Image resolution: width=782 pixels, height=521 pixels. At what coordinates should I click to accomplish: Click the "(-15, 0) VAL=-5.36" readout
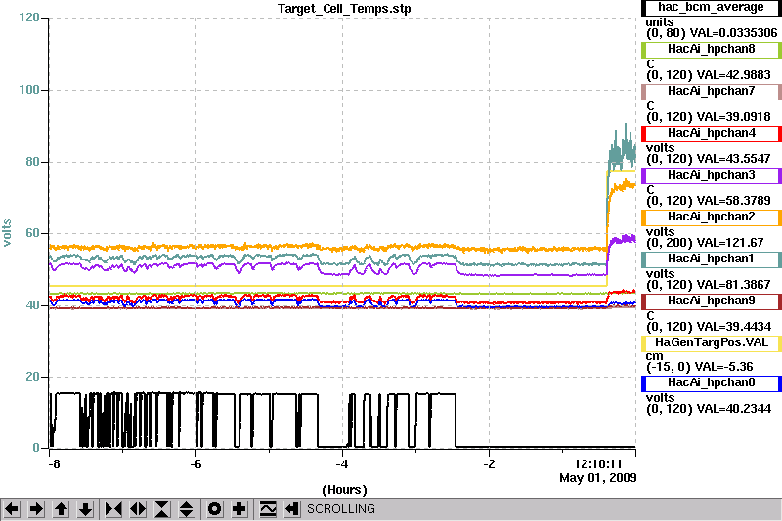[699, 367]
